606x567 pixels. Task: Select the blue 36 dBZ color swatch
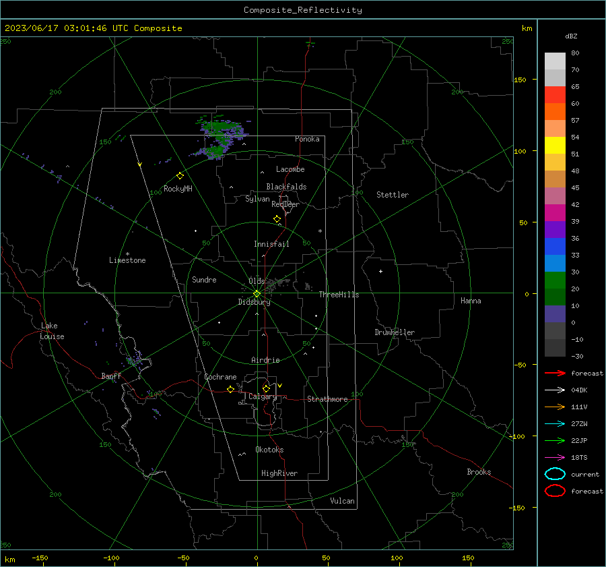pos(555,246)
